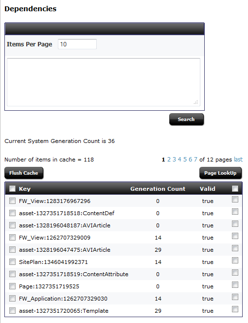Tick right-side checkbox in asset-1327351720065:Template row
The width and height of the screenshot is (248, 323).
(235, 309)
